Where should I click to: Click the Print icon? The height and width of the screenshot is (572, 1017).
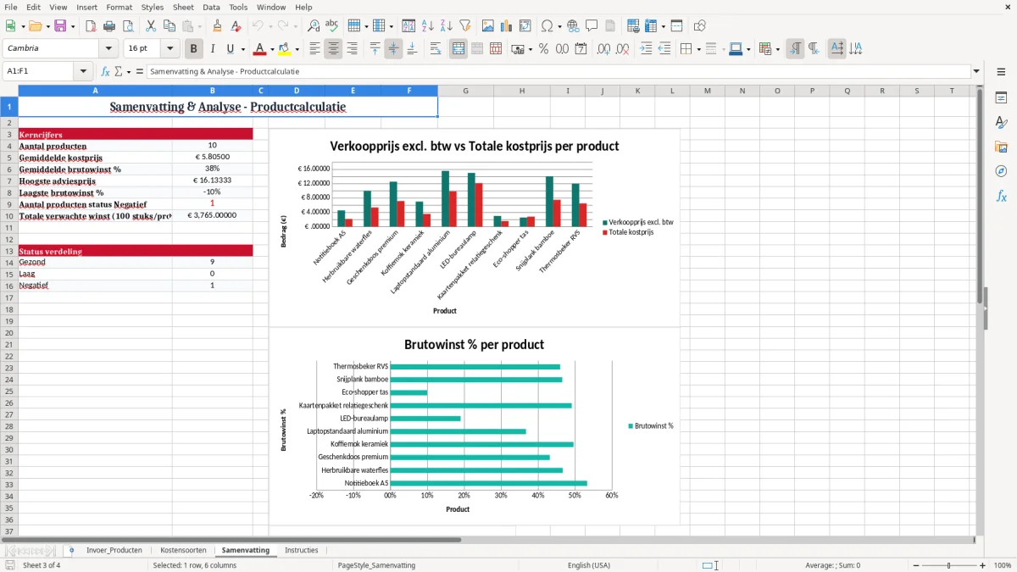pyautogui.click(x=109, y=26)
